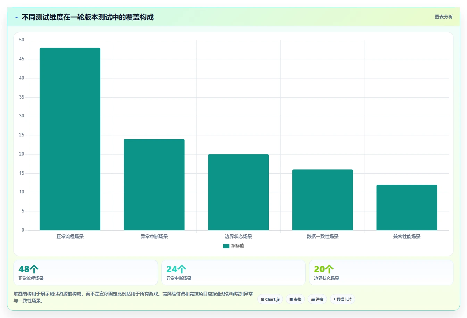Viewport: 467px width, 318px height.
Task: Select the 24个 异常中断场景 data card
Action: point(233,273)
